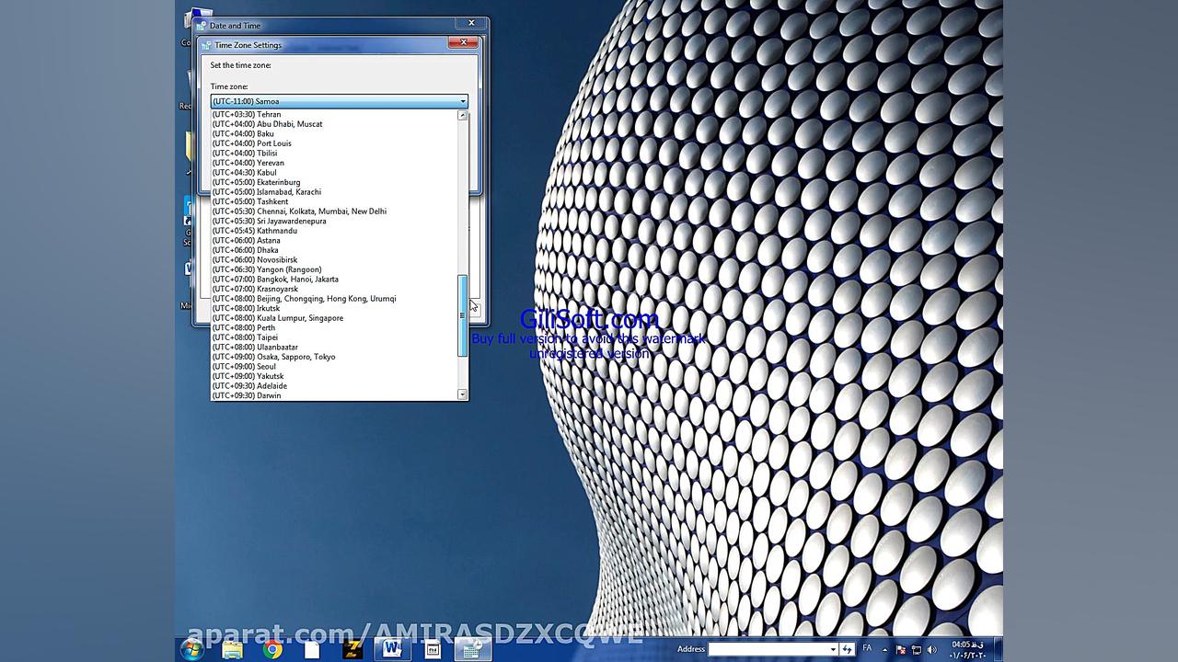This screenshot has width=1178, height=662.
Task: Select (UTC+08:00) Ulaanbaatar time zone
Action: click(334, 347)
